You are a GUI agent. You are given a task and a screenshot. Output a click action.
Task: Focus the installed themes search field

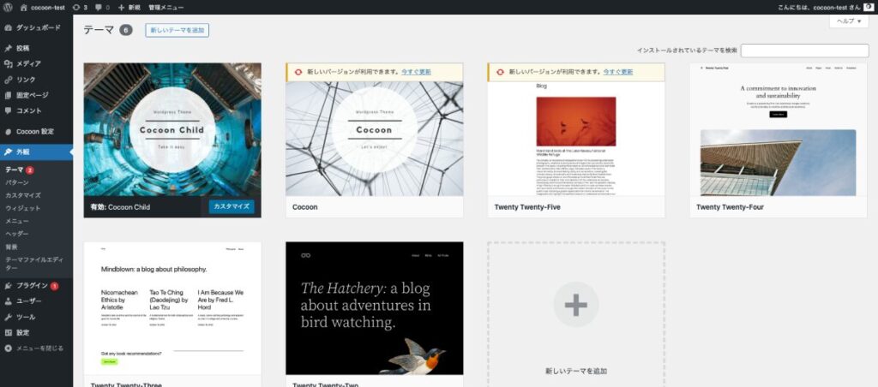[804, 51]
